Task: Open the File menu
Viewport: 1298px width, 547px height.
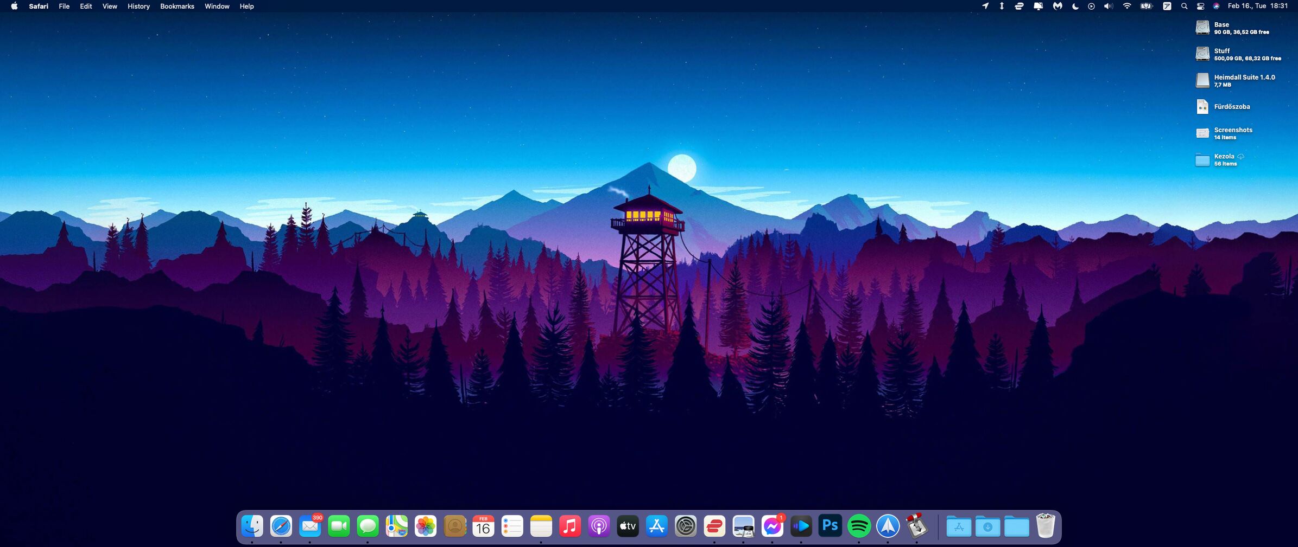Action: [64, 6]
